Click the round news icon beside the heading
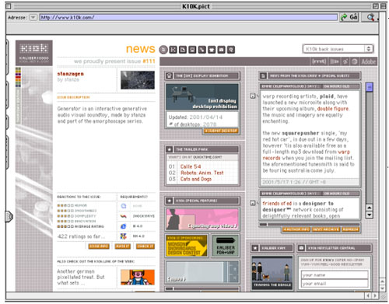The width and height of the screenshot is (389, 304). (163, 50)
